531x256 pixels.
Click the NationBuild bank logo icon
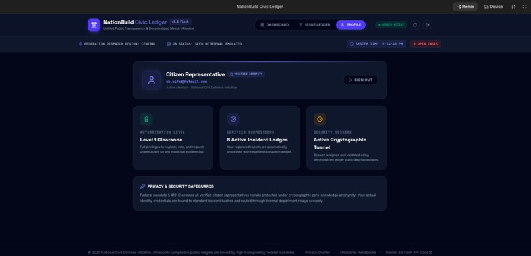pyautogui.click(x=94, y=25)
